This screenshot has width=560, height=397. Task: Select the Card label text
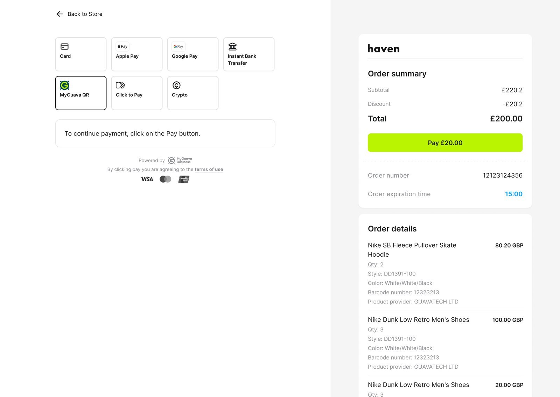point(65,56)
